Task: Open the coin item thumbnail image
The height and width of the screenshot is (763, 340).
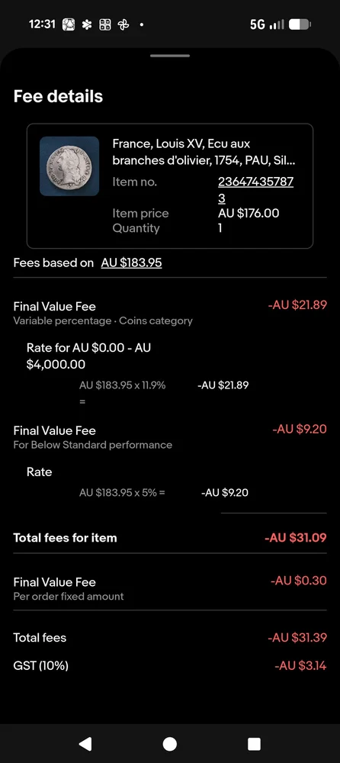Action: (x=69, y=166)
